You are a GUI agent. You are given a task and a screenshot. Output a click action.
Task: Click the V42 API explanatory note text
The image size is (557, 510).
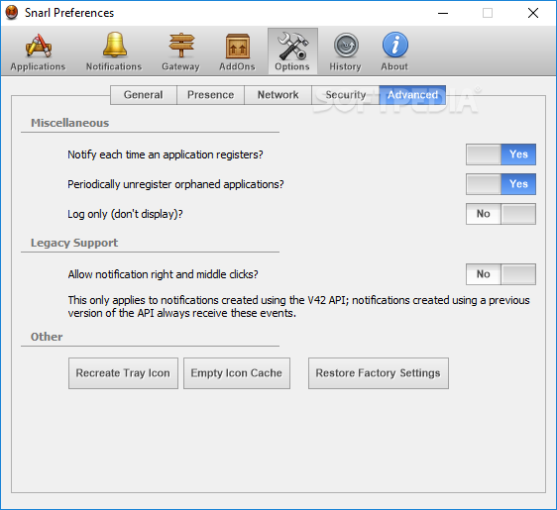[x=298, y=307]
